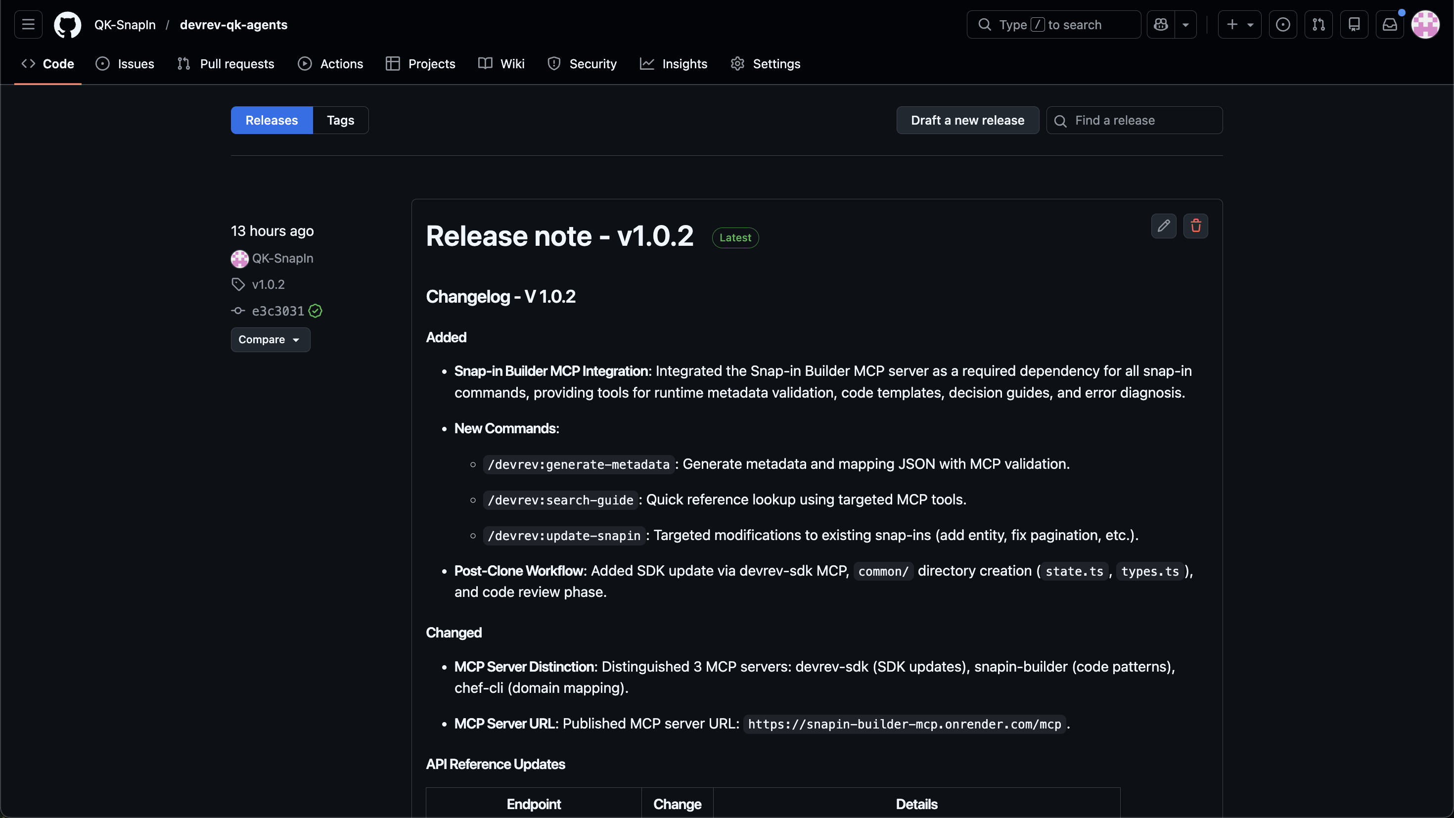Go to the Insights tab
Viewport: 1454px width, 818px height.
pos(674,64)
